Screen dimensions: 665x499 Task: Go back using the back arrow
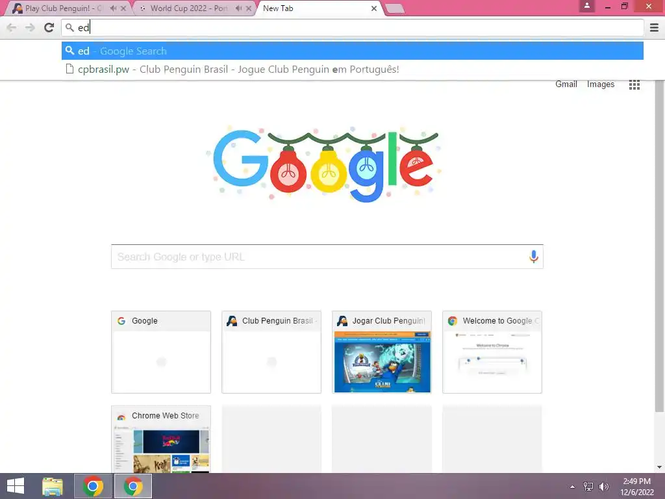pos(12,27)
